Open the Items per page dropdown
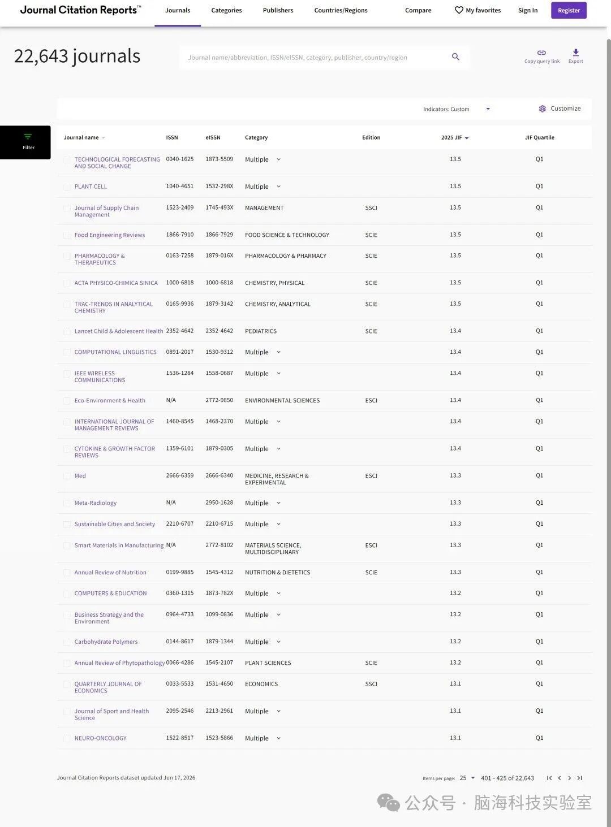Viewport: 611px width, 827px height. click(x=467, y=778)
